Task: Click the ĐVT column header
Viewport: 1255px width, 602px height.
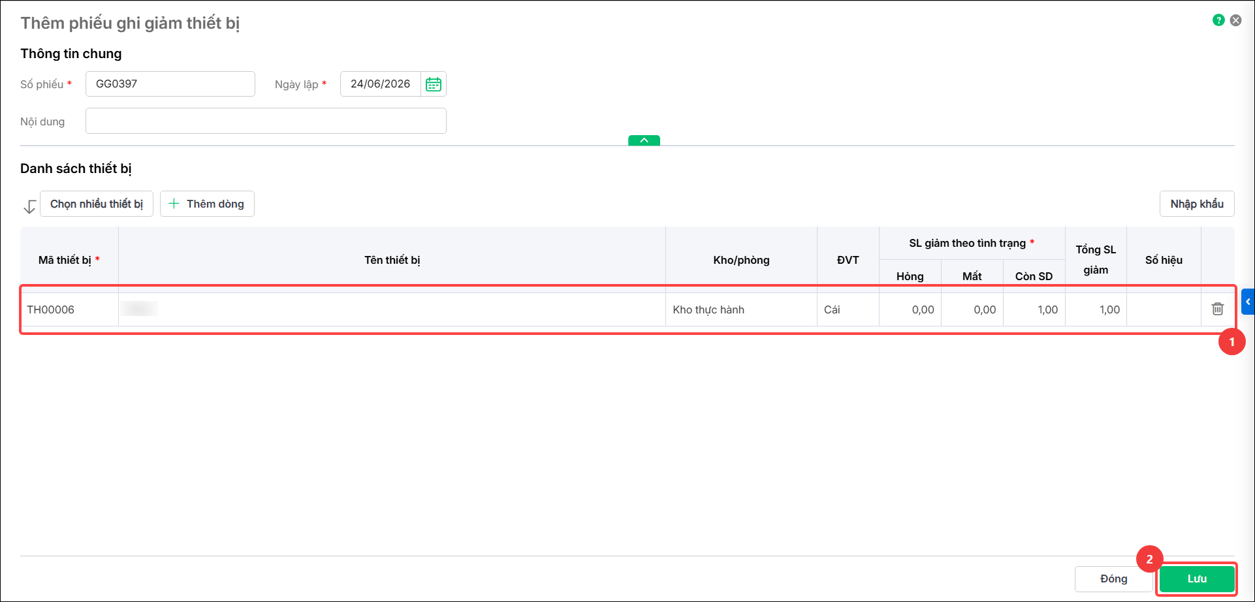Action: [x=848, y=260]
